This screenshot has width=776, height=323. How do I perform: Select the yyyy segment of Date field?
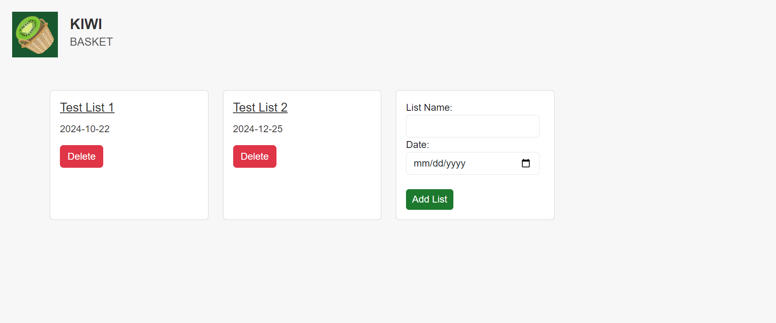(x=456, y=164)
